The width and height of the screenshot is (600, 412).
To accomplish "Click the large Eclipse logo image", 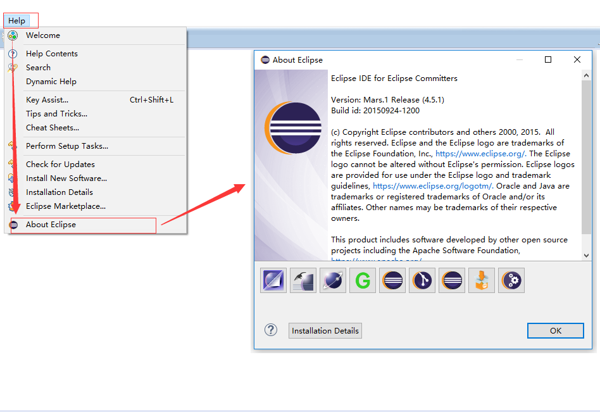I will click(294, 128).
